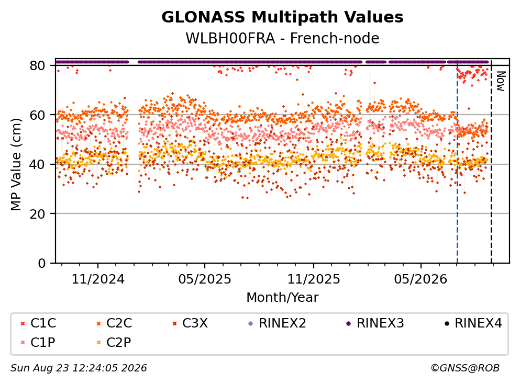
Task: Click the C2C orange legend marker
Action: [x=98, y=324]
